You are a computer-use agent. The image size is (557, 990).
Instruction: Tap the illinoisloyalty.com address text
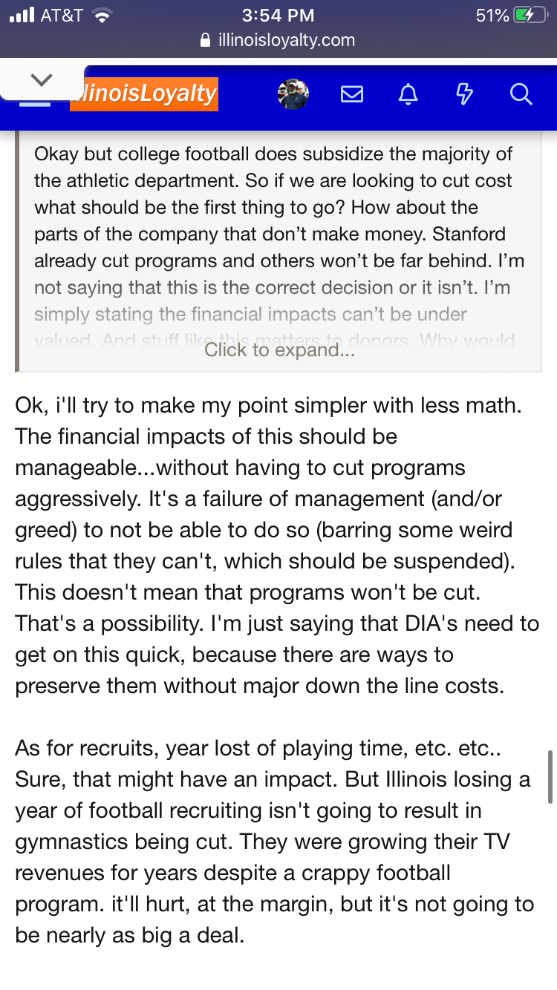coord(287,41)
